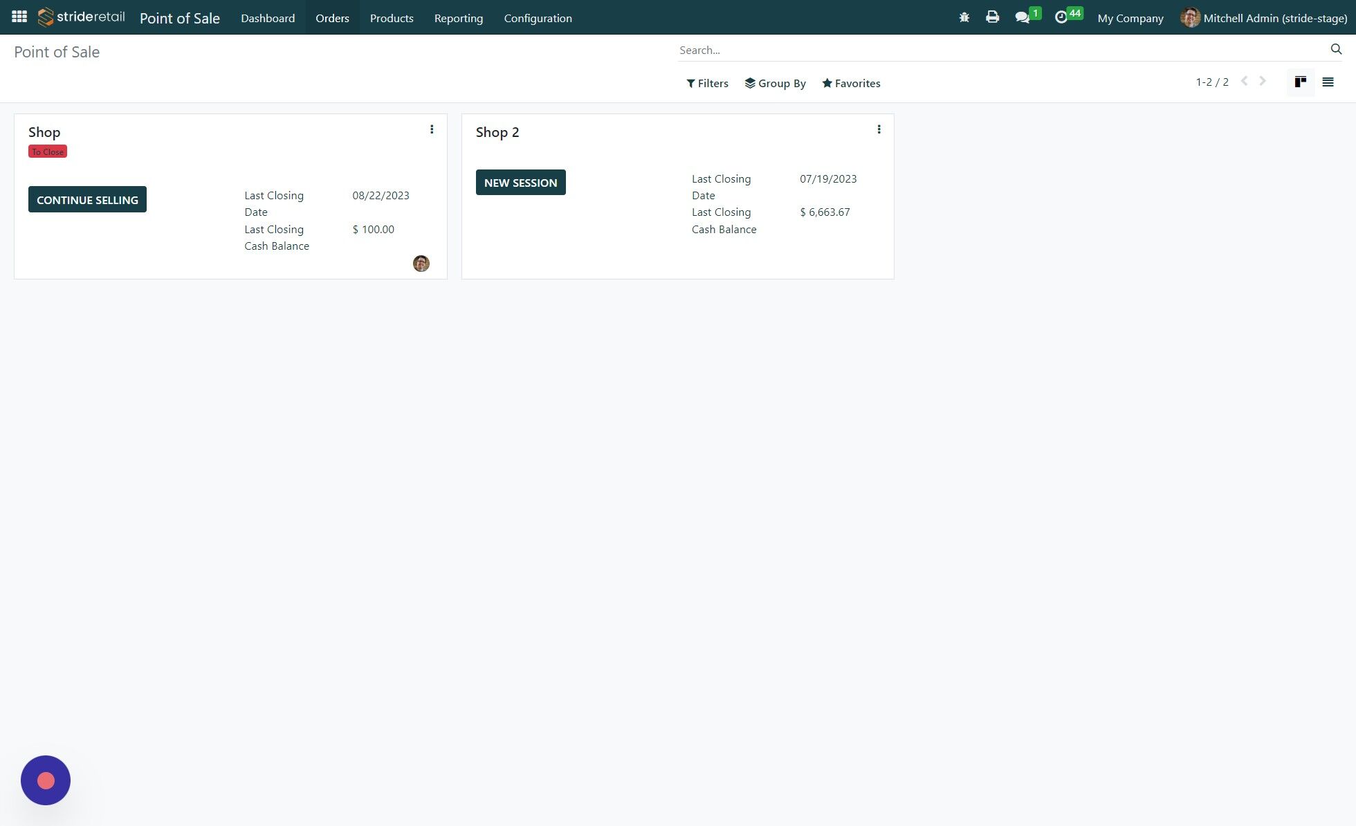Click the search magnifier icon
This screenshot has height=826, width=1356.
(1335, 49)
